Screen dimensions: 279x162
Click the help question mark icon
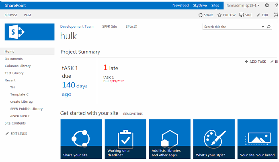coord(277,6)
